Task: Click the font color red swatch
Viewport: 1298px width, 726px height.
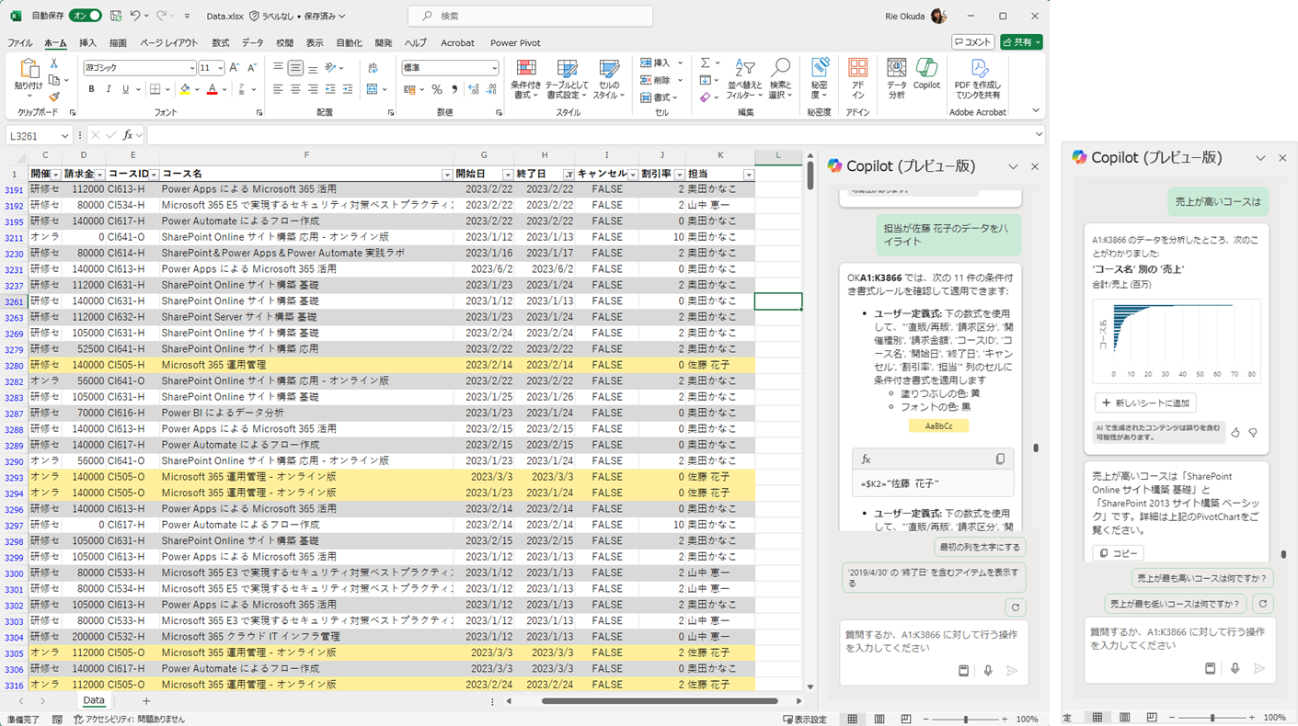Action: coord(213,89)
